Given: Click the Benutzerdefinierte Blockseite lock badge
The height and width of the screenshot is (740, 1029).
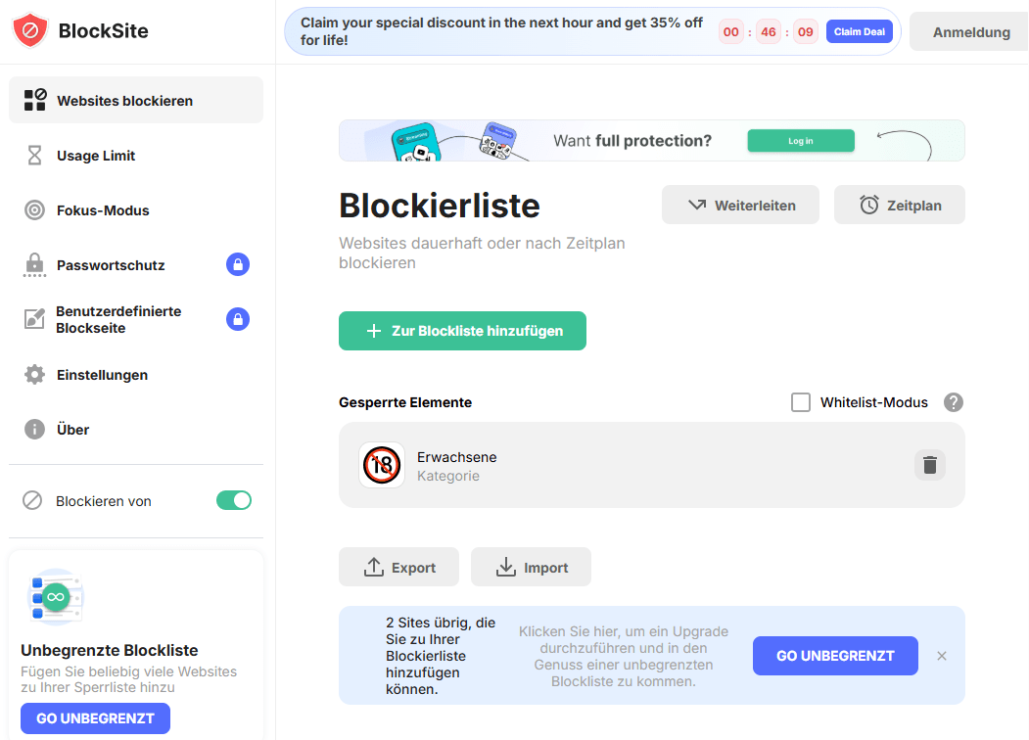Looking at the screenshot, I should 238,319.
